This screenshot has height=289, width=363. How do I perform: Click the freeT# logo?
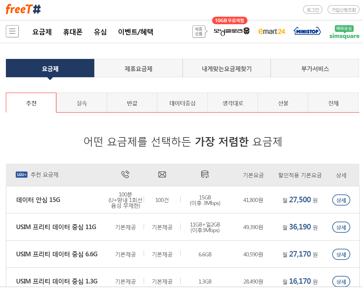tap(23, 9)
